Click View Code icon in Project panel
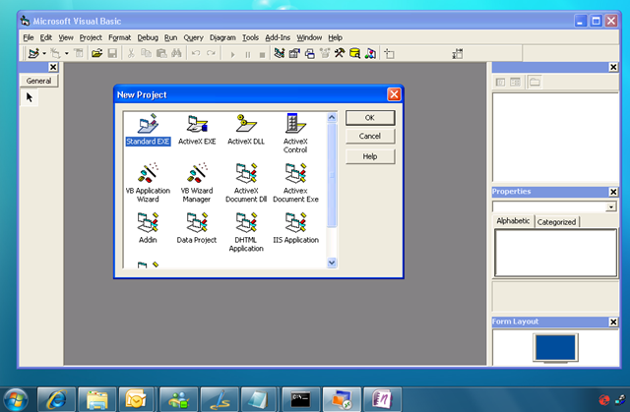 tap(500, 83)
